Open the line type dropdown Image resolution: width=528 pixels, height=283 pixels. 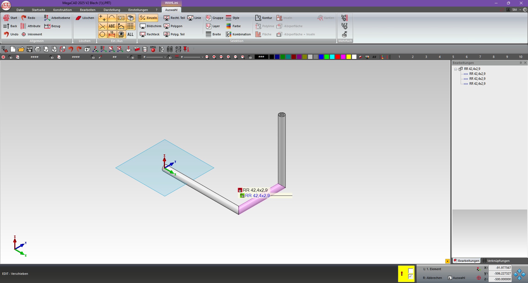click(165, 57)
